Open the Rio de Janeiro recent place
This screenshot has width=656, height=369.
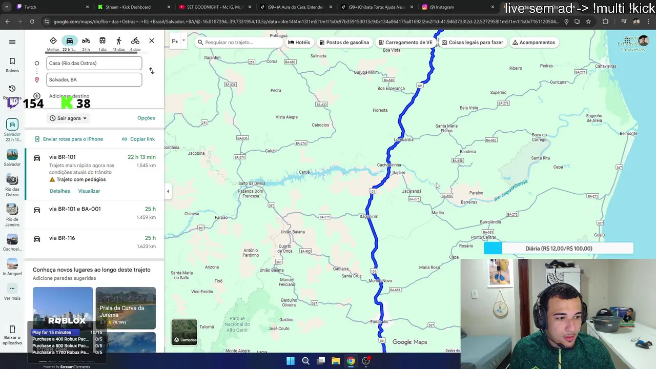(12, 215)
